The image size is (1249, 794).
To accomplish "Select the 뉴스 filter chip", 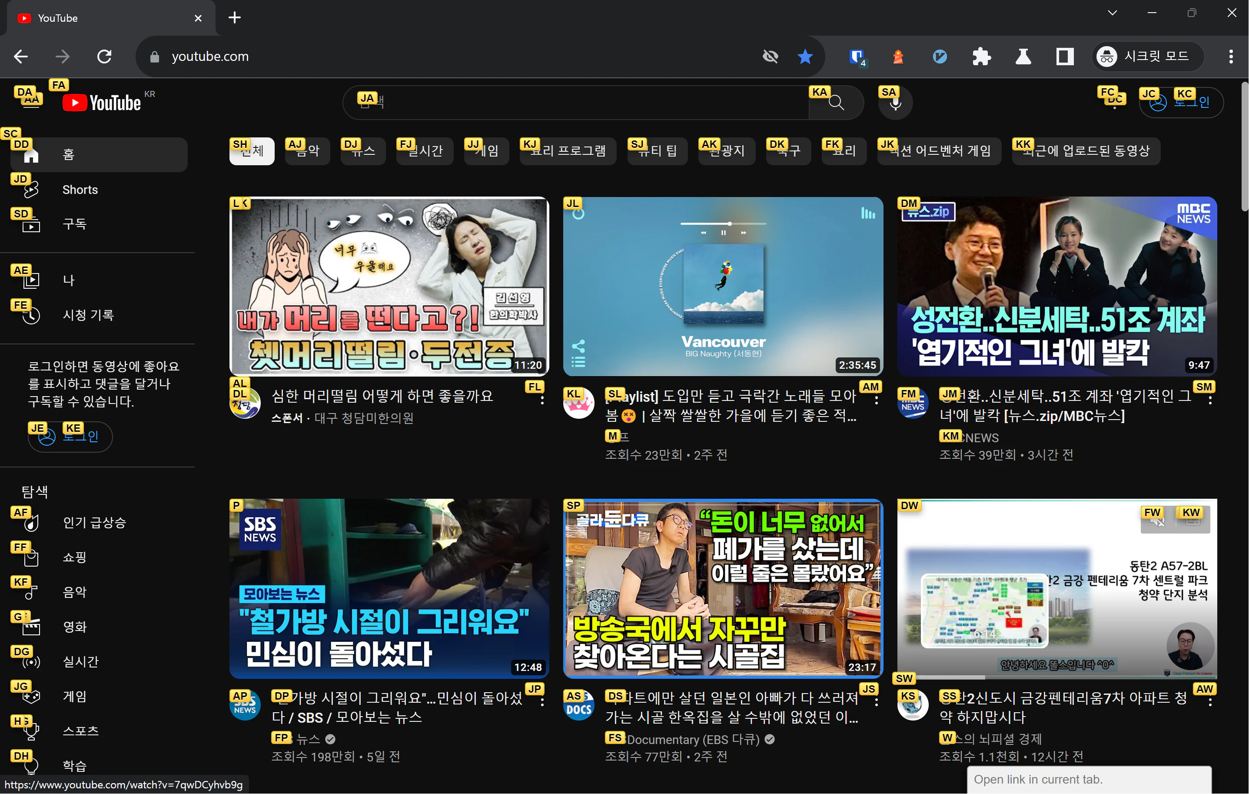I will pyautogui.click(x=362, y=151).
